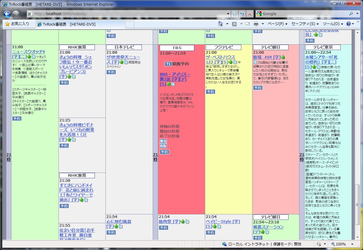Click the Twitter bird for 水曜シアター9

tap(318, 67)
